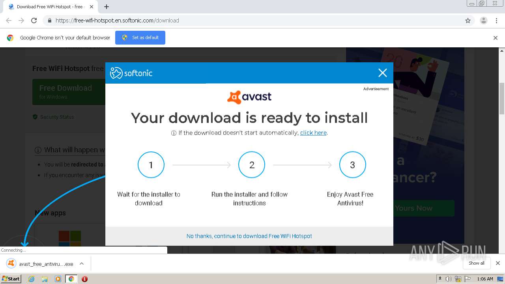505x284 pixels.
Task: Show all downloads
Action: (477, 263)
